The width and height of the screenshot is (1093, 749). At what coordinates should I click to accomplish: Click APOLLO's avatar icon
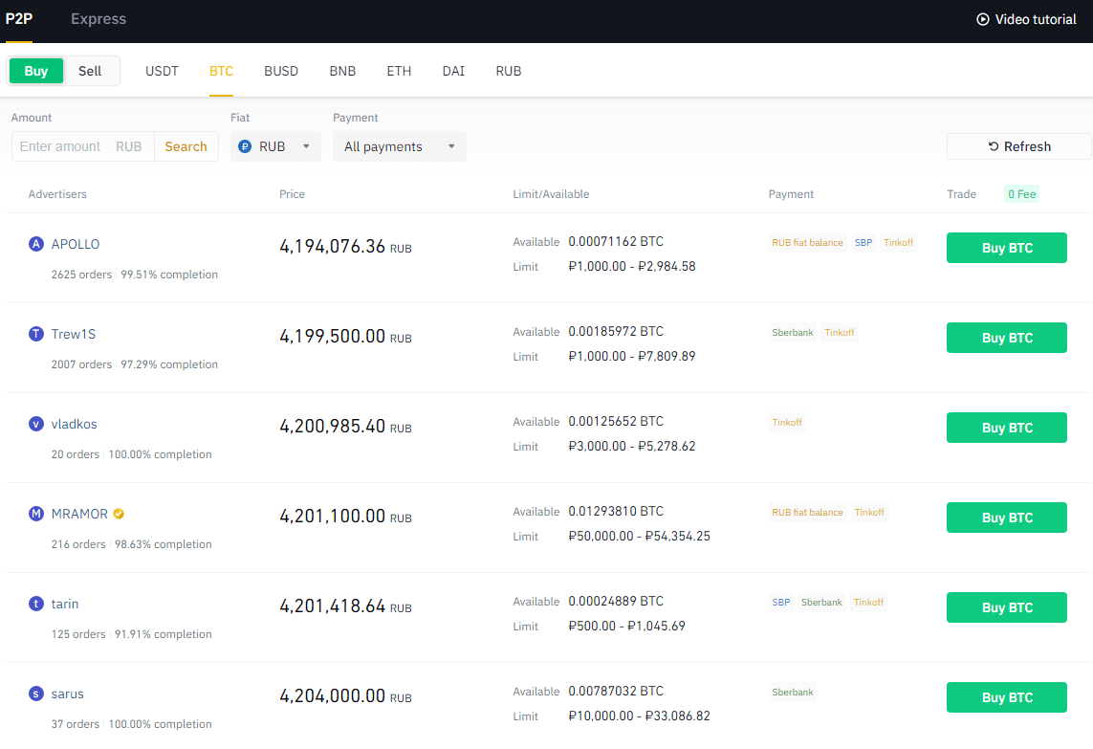coord(36,244)
